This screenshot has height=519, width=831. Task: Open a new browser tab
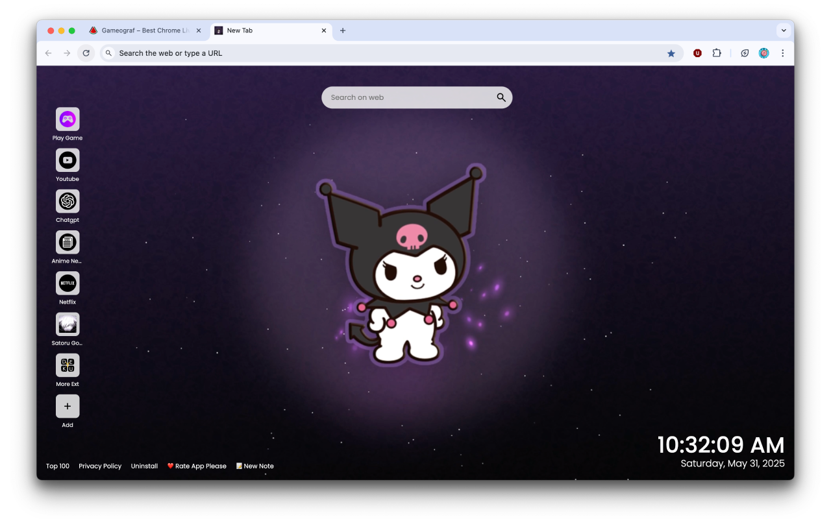[343, 30]
